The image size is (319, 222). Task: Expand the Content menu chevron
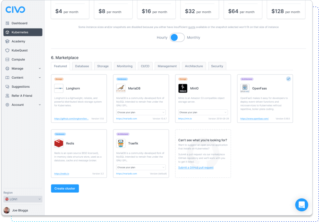pyautogui.click(x=40, y=78)
